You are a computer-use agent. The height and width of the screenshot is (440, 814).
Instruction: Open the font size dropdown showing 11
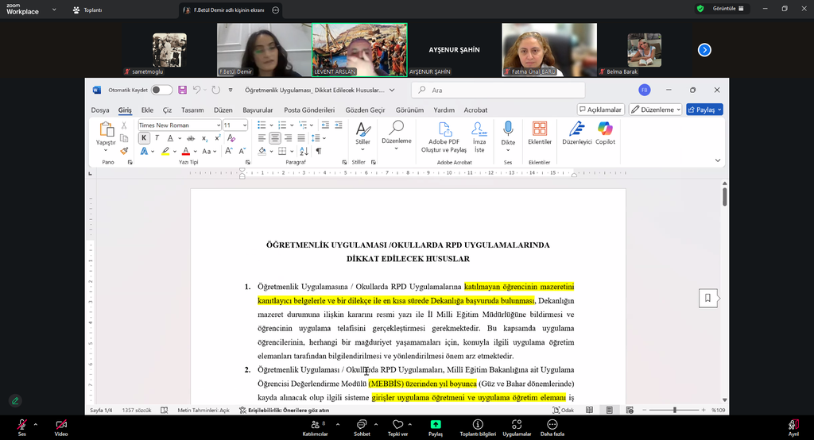tap(245, 125)
